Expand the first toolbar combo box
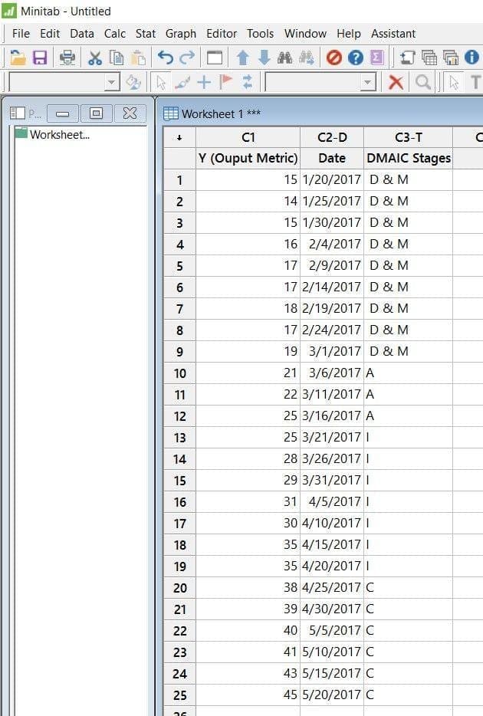483x716 pixels. click(x=112, y=83)
